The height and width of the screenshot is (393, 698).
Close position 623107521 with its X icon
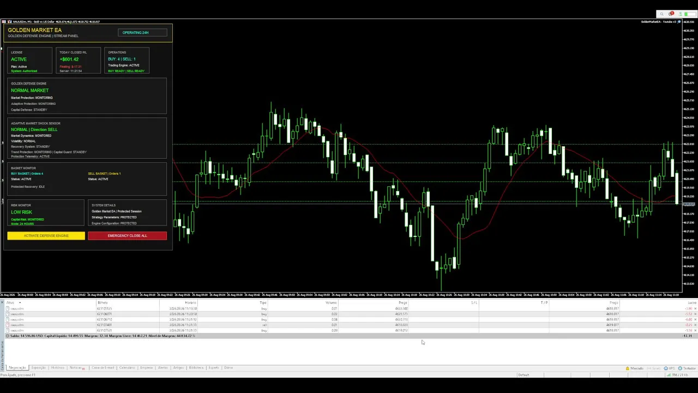point(695,331)
